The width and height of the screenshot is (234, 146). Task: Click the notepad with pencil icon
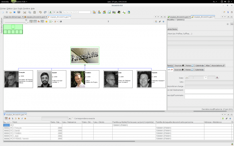(x=94, y=12)
